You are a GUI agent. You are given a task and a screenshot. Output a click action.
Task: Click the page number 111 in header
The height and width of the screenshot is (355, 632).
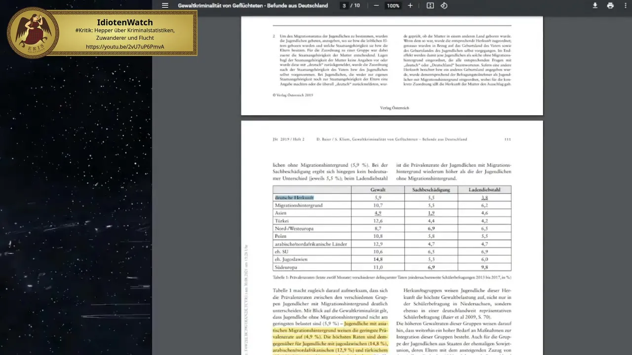point(508,139)
